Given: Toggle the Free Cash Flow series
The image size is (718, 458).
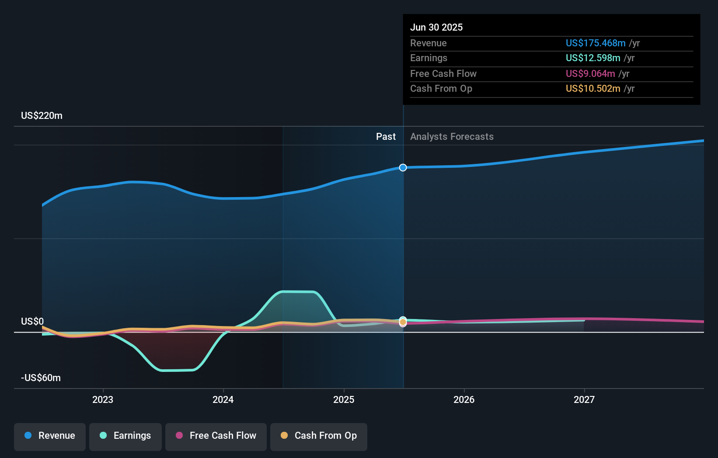Looking at the screenshot, I should 216,437.
